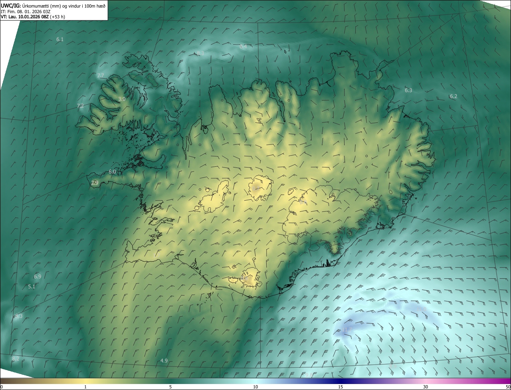Image resolution: width=511 pixels, height=390 pixels.
Task: Select the 8.2 value label
Action: pyautogui.click(x=16, y=359)
